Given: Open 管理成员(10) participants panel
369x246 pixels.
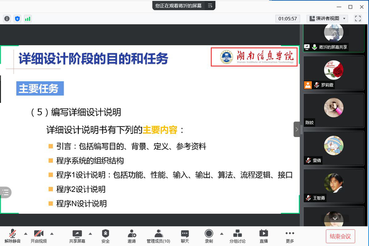Looking at the screenshot, I should point(158,236).
